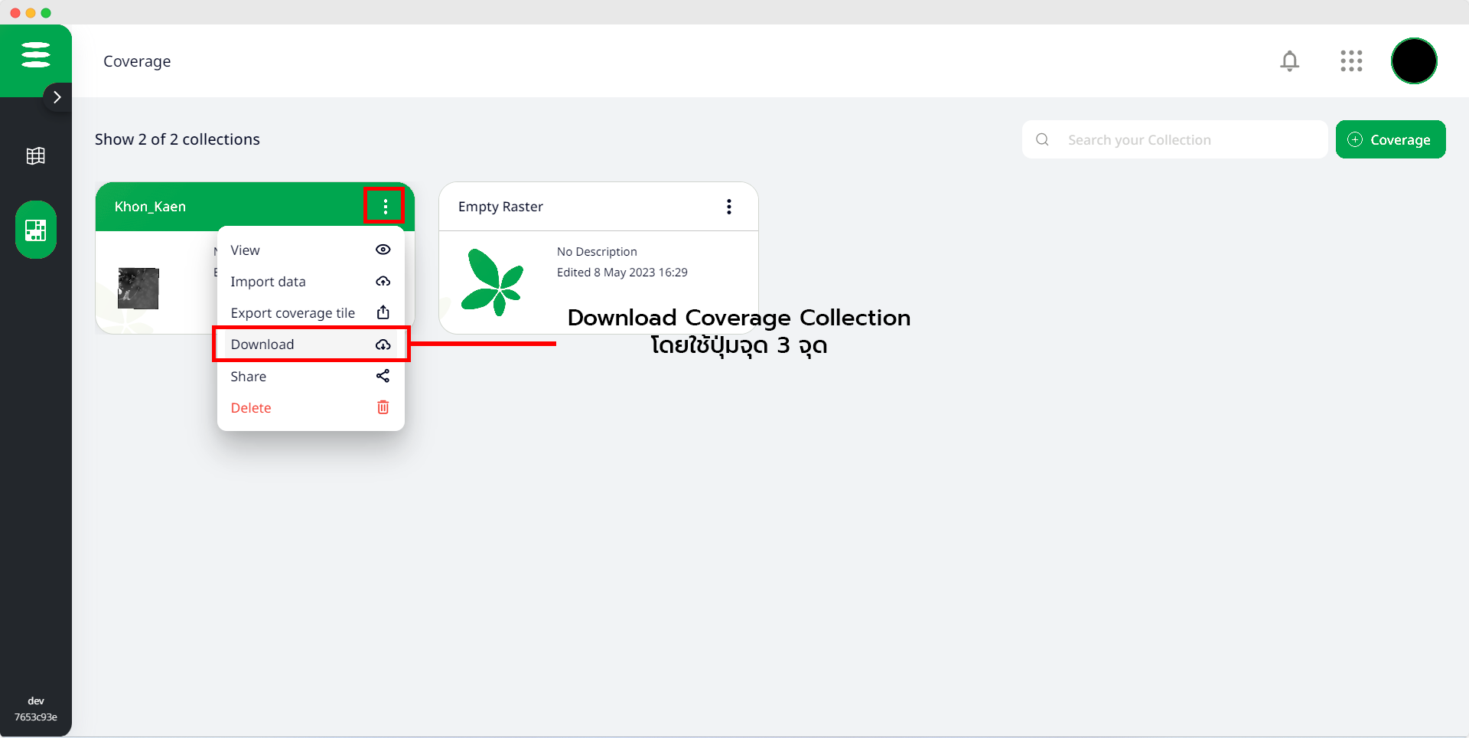The height and width of the screenshot is (738, 1469).
Task: Open the table grid sidebar icon
Action: click(36, 156)
